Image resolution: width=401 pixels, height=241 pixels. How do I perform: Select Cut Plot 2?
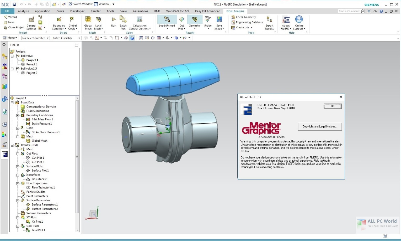(38, 162)
